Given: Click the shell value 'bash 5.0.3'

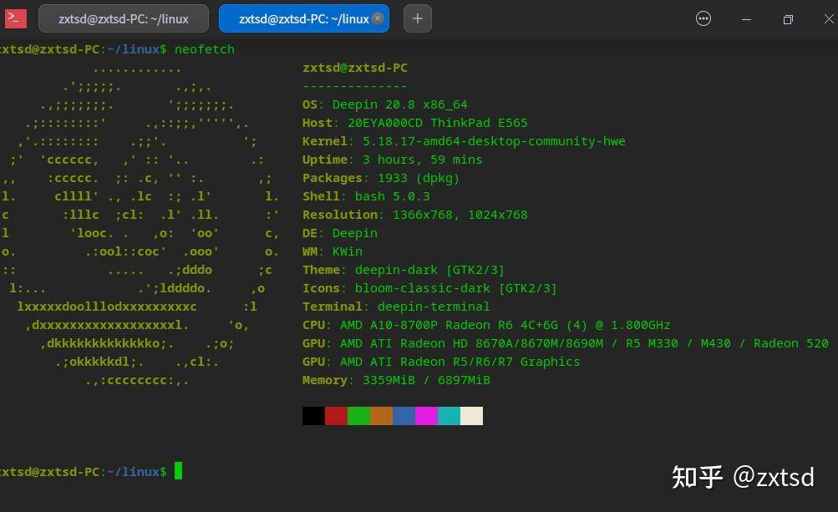Looking at the screenshot, I should (393, 196).
